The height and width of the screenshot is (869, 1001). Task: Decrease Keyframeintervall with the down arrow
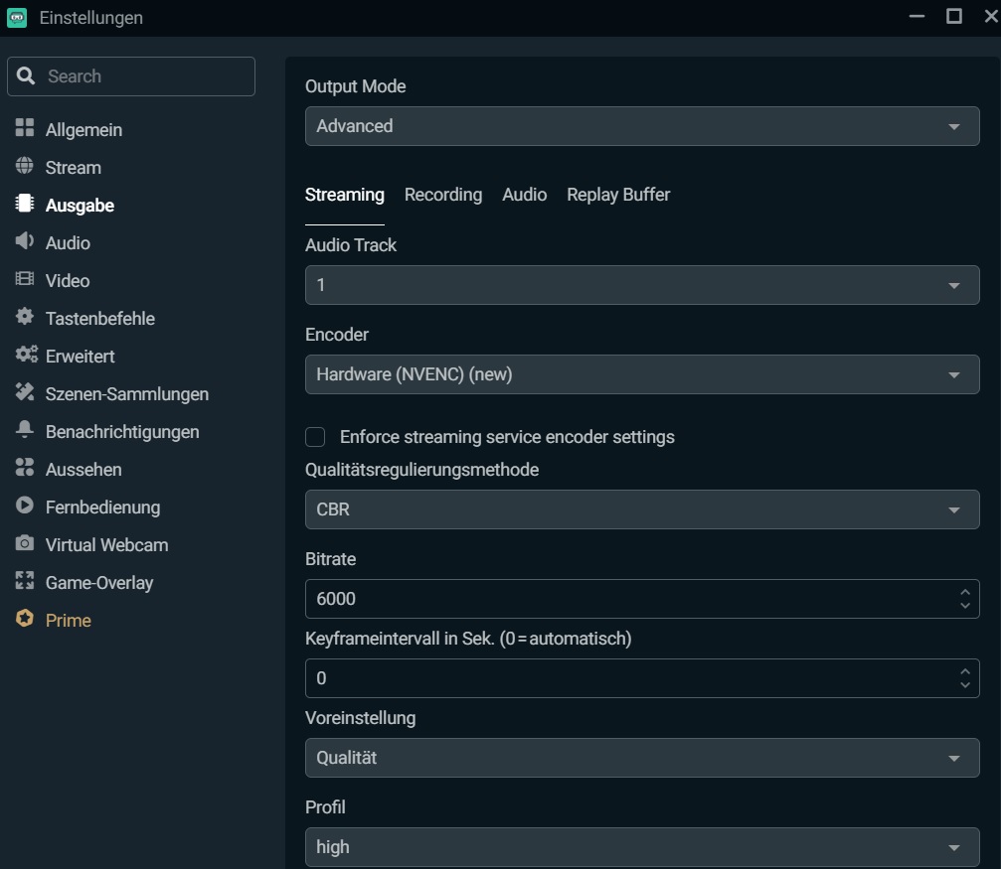[964, 685]
